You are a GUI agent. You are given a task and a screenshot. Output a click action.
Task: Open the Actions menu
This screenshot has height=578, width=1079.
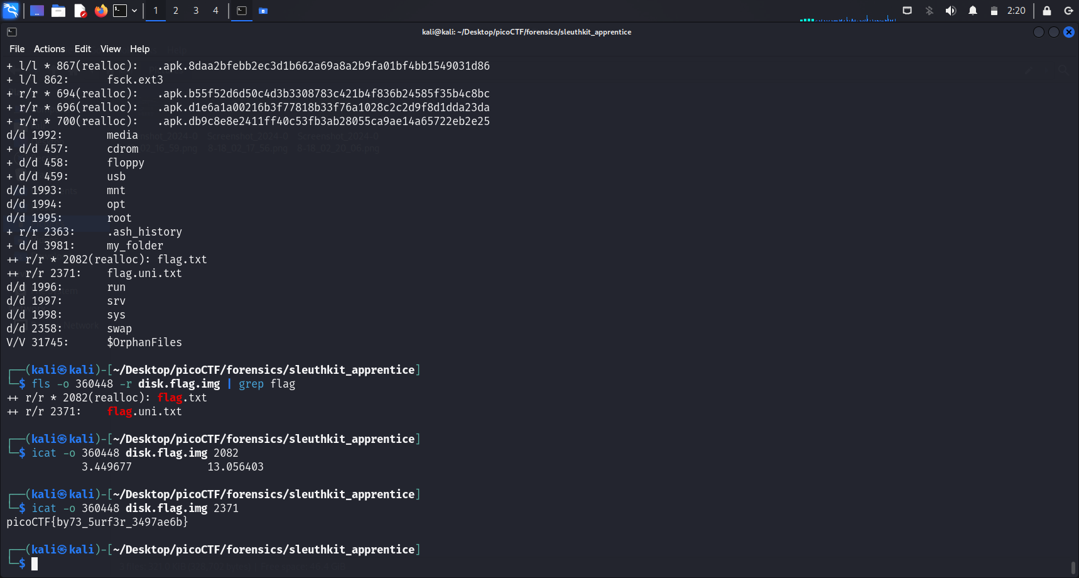49,49
